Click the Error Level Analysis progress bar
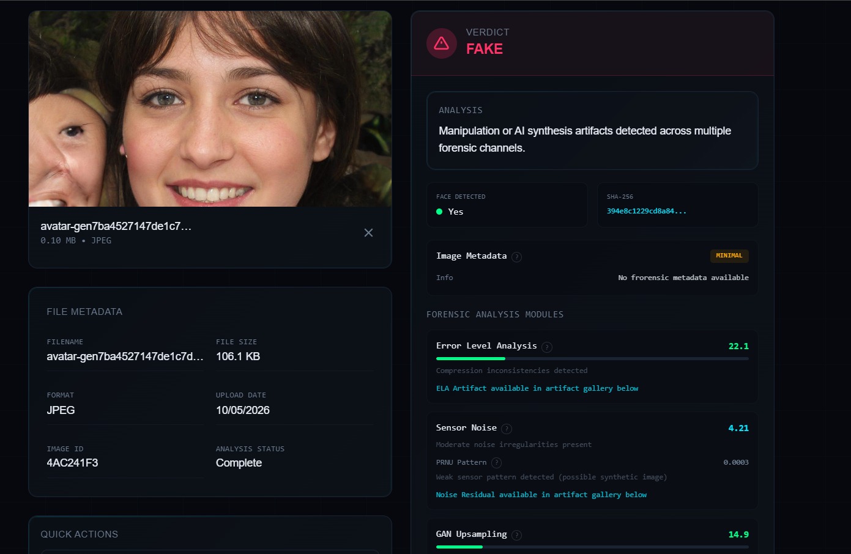The image size is (851, 554). pyautogui.click(x=592, y=359)
